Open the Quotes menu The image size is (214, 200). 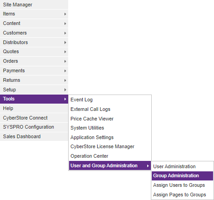tap(34, 52)
